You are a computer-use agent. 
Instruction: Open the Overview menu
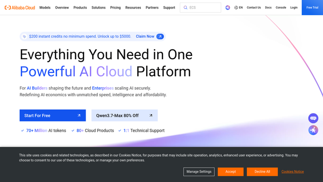pos(62,8)
